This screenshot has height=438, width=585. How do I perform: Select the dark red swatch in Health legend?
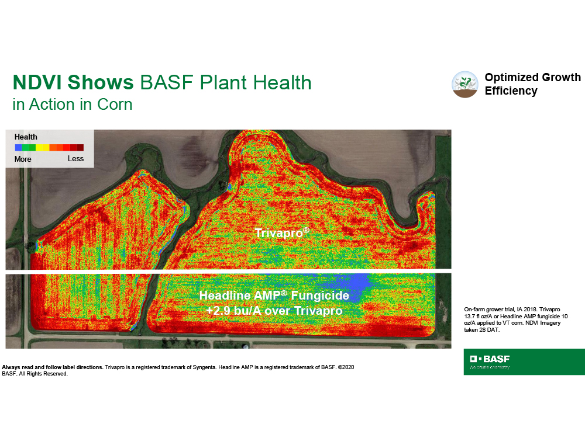click(80, 148)
